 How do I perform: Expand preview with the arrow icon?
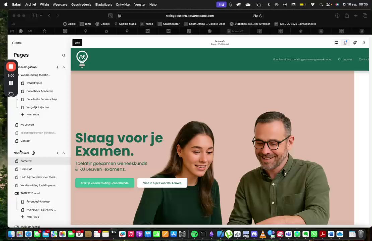(364, 43)
